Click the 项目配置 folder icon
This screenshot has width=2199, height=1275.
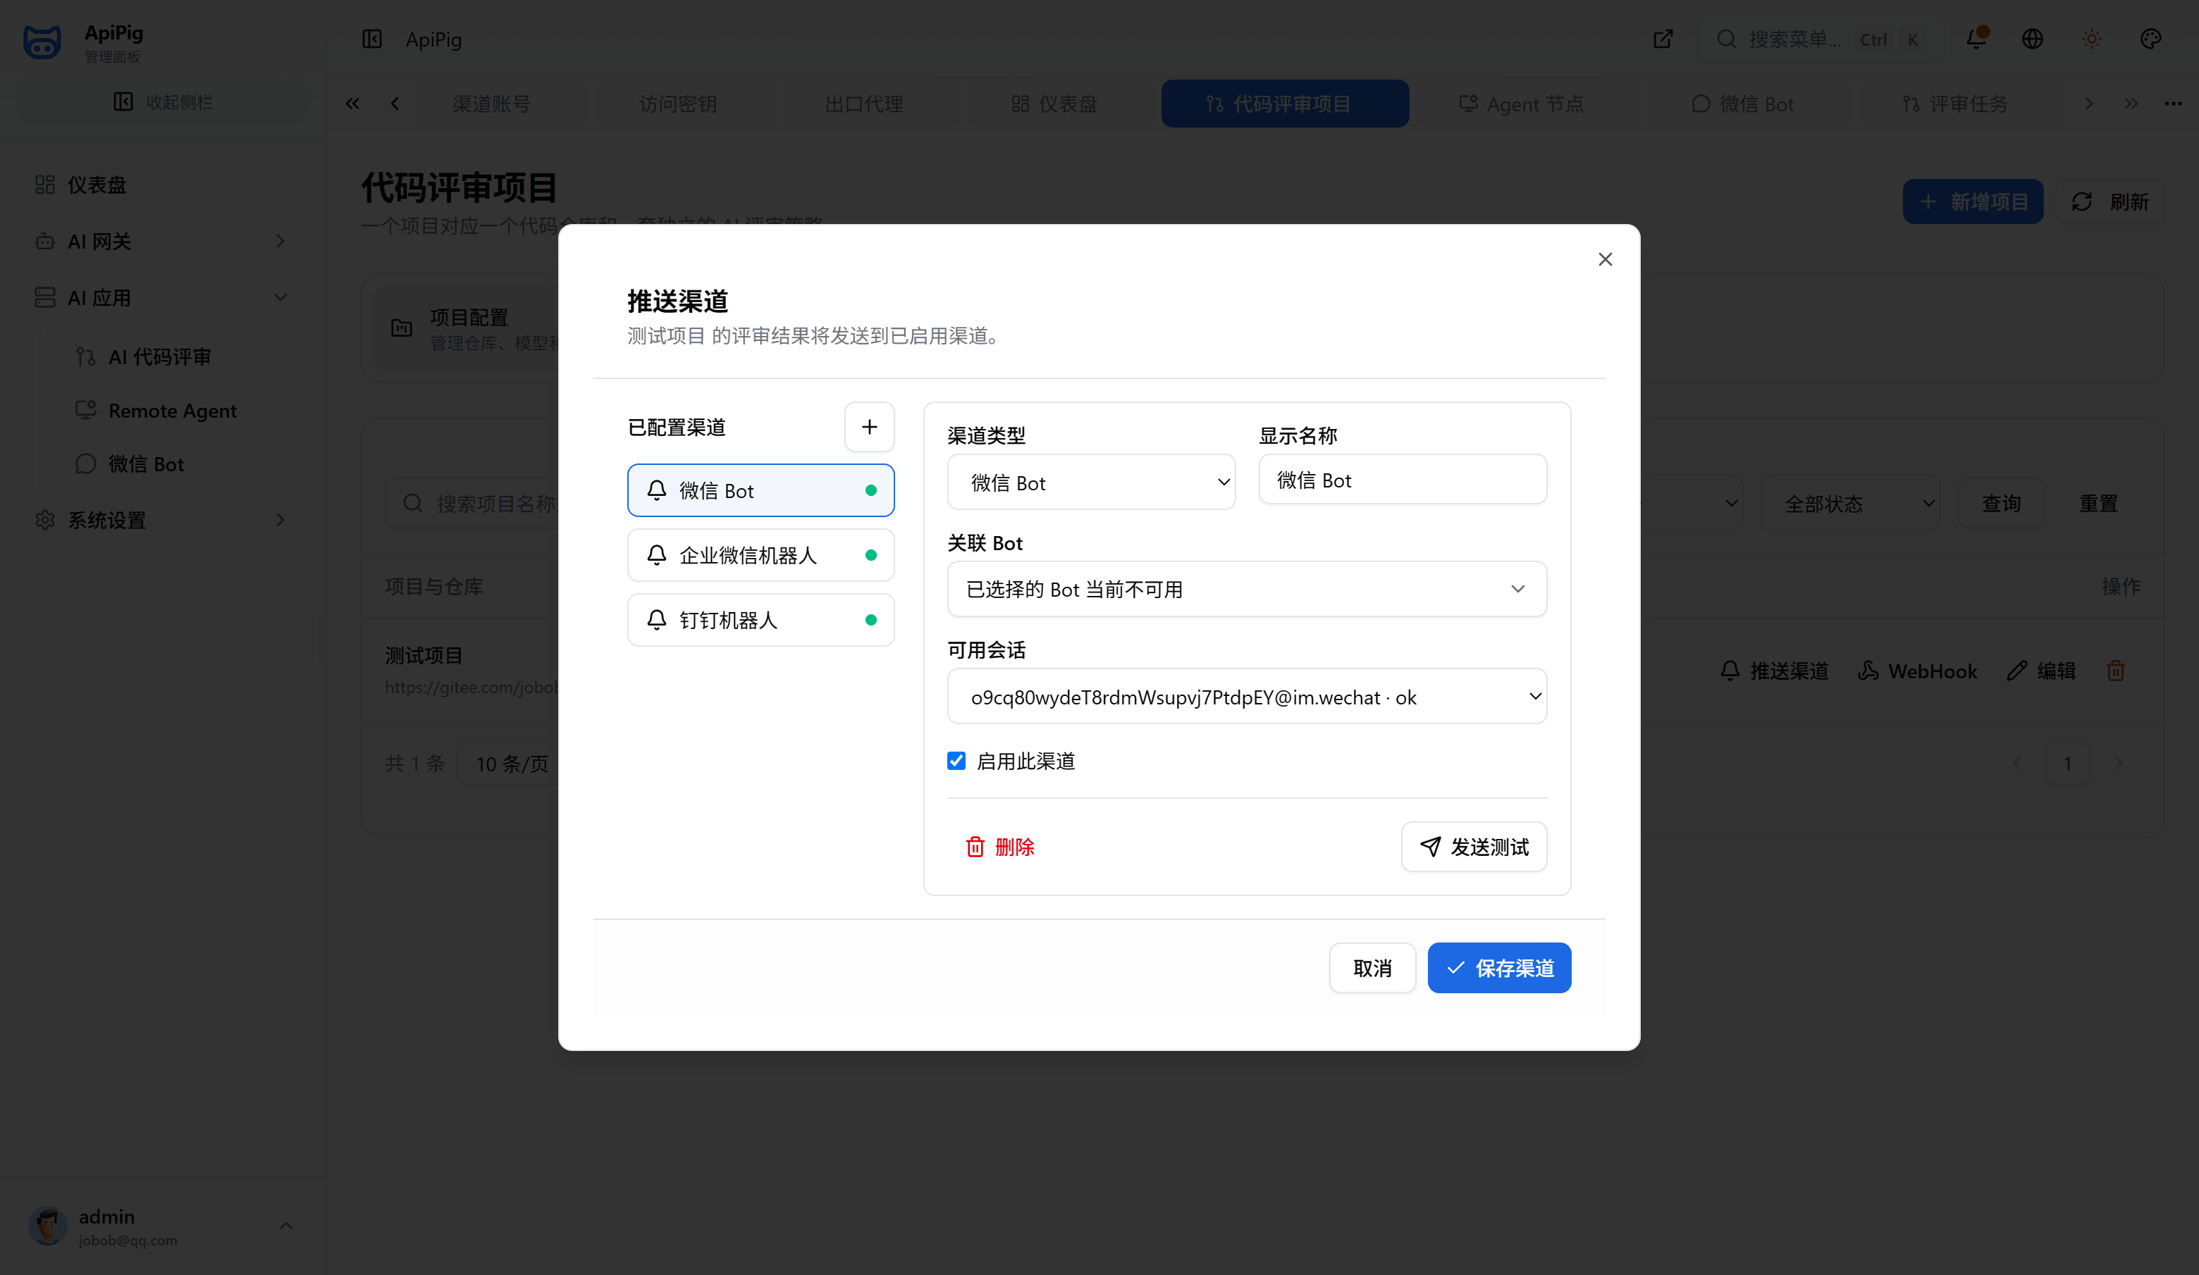pos(402,328)
